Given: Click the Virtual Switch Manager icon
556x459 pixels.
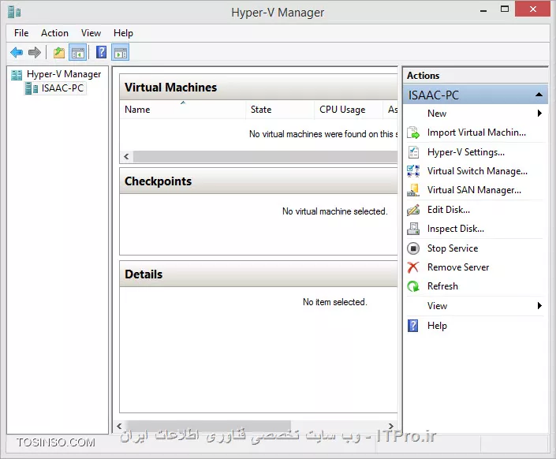Looking at the screenshot, I should (x=413, y=171).
